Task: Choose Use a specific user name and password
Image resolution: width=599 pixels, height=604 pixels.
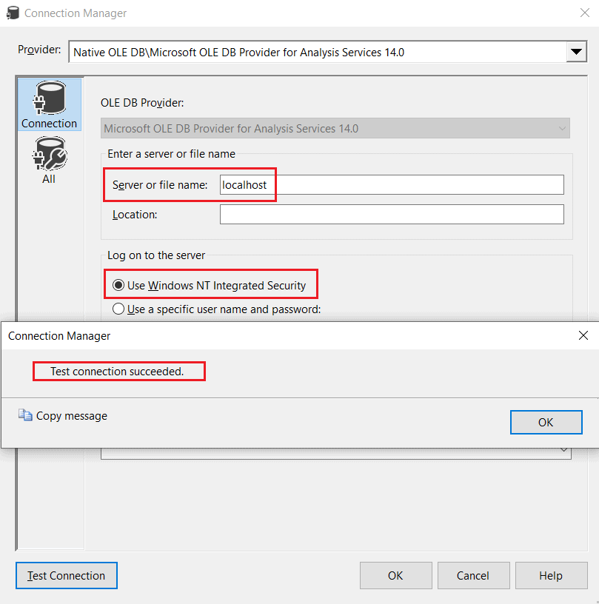Action: click(118, 309)
